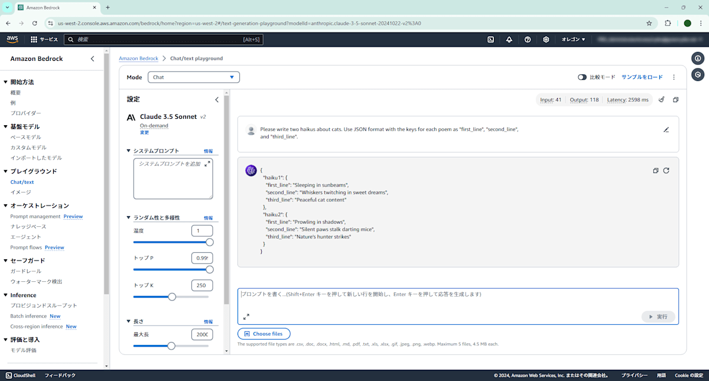Collapse the 長さ settings section
The width and height of the screenshot is (709, 381).
[129, 321]
